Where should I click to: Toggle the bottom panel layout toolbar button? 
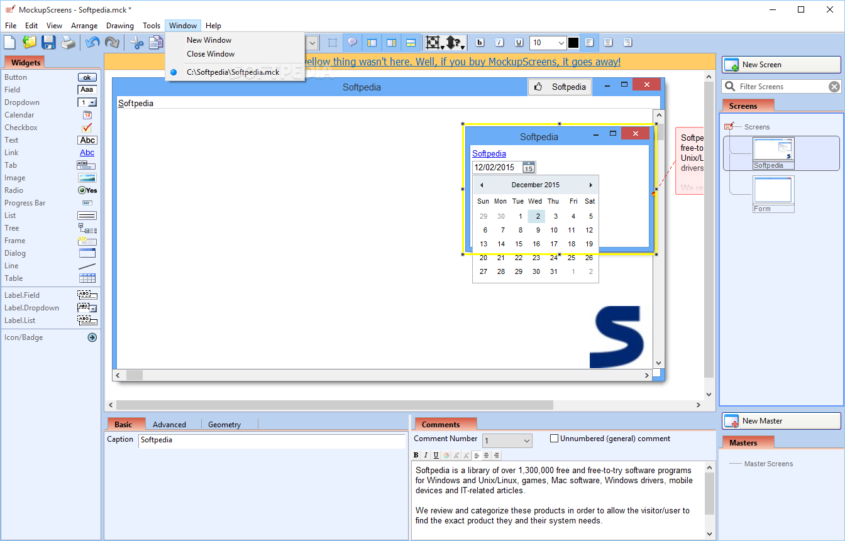tap(411, 43)
